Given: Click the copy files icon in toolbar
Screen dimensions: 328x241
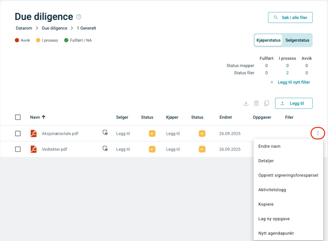Looking at the screenshot, I should tap(266, 103).
